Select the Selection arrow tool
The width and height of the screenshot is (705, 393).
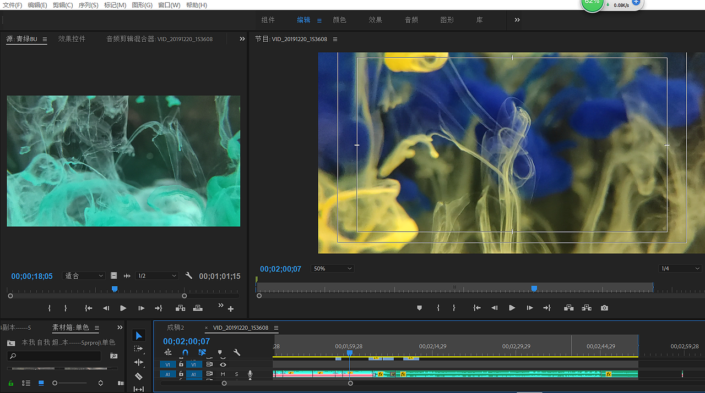[x=139, y=335]
